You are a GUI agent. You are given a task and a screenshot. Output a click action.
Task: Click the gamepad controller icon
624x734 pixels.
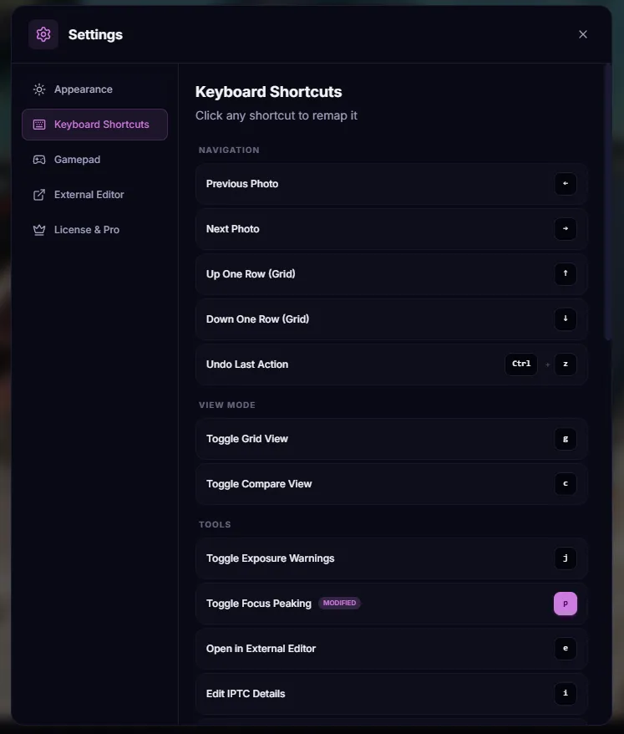39,160
